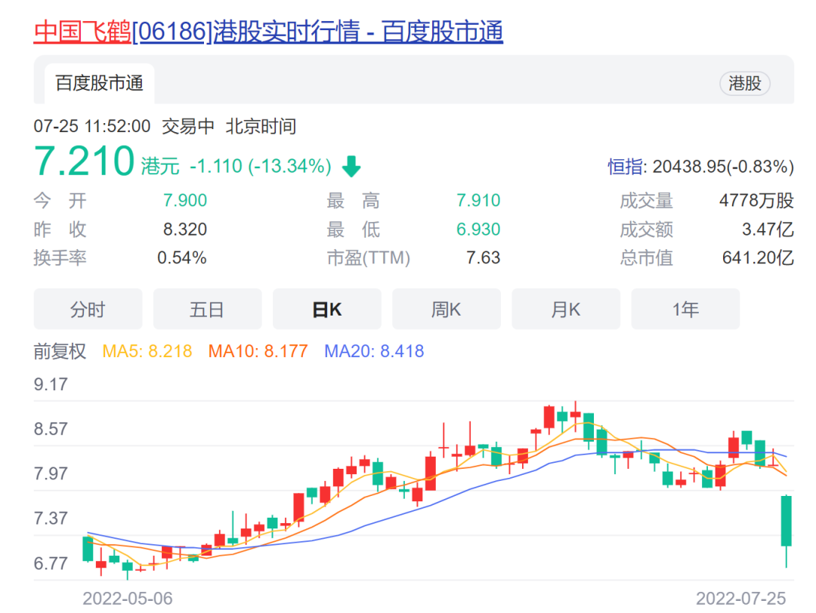Click the 成交额 value 3.47亿
The height and width of the screenshot is (613, 816).
[768, 229]
